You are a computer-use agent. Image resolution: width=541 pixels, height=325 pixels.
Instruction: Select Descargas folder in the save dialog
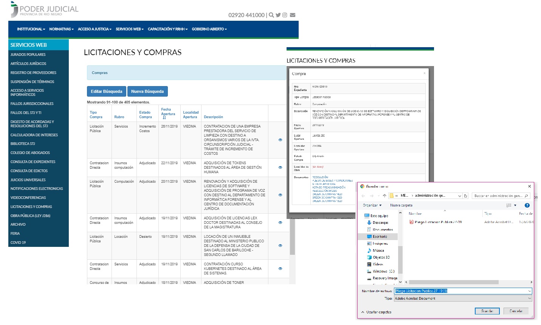[x=377, y=223]
